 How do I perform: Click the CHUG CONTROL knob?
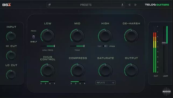(x=48, y=70)
